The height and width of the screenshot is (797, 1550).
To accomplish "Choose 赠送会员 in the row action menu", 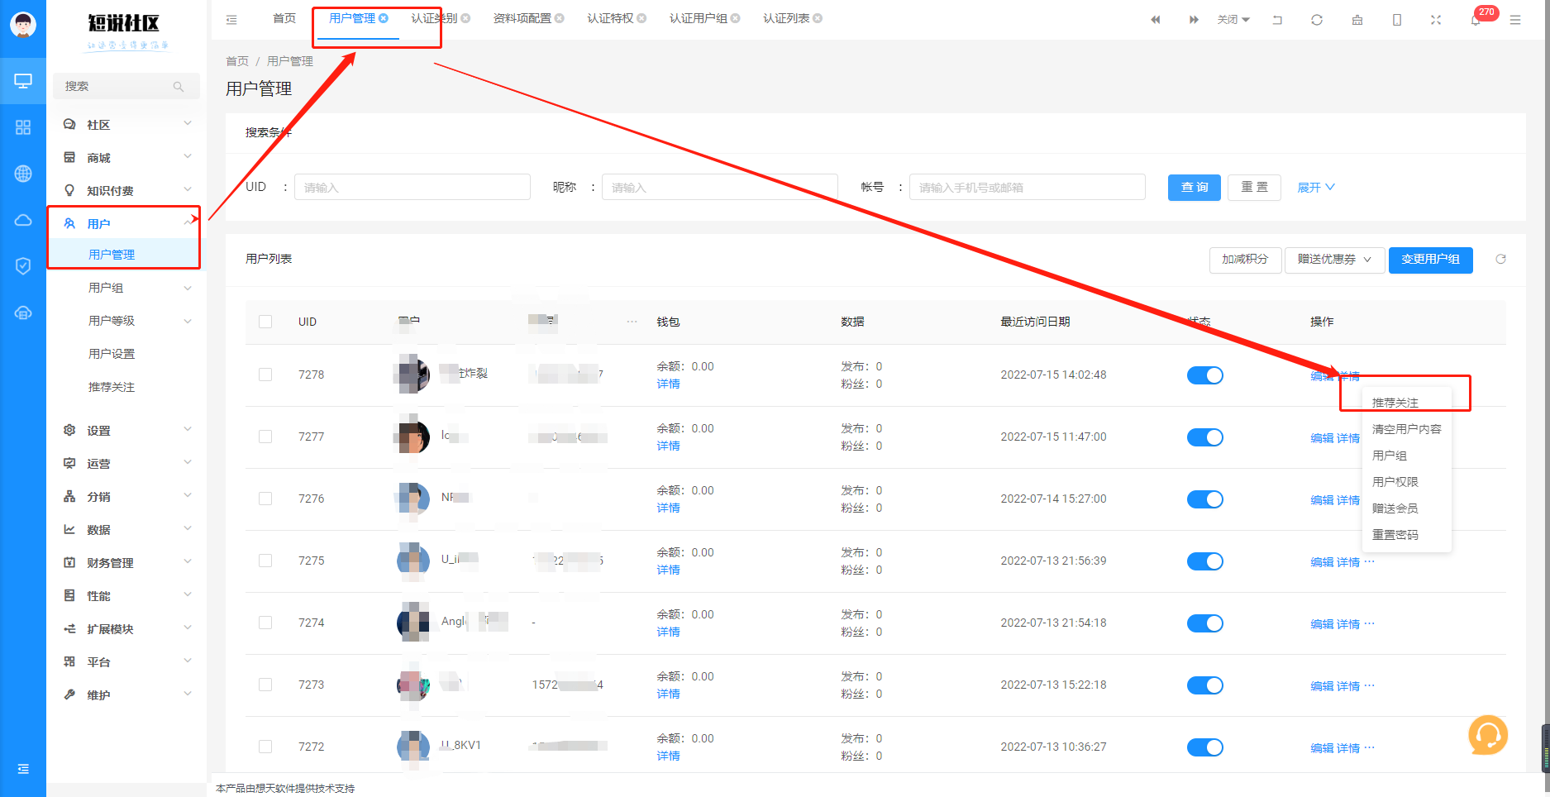I will (1395, 508).
